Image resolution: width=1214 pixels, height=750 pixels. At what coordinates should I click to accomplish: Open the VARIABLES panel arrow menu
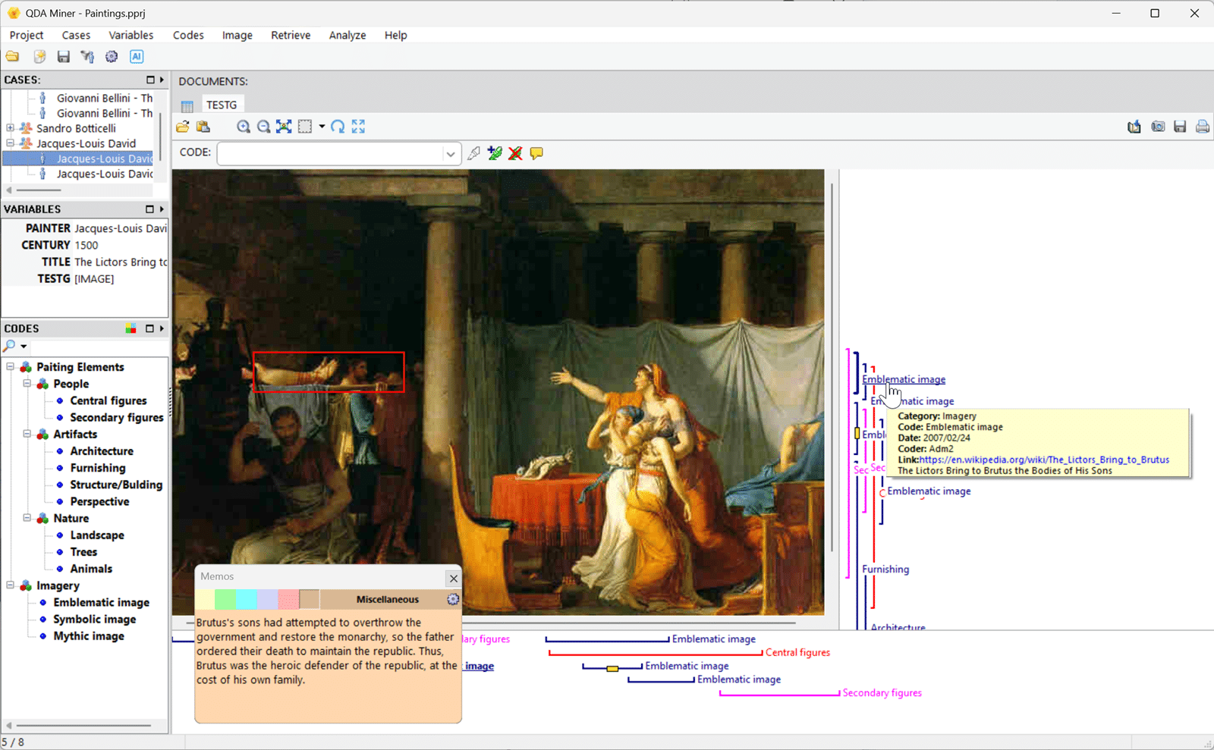coord(162,209)
